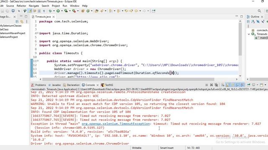Select SeleniumMavenProject in Package Explorer
Image resolution: width=268 pixels, height=150 pixels.
13,33
